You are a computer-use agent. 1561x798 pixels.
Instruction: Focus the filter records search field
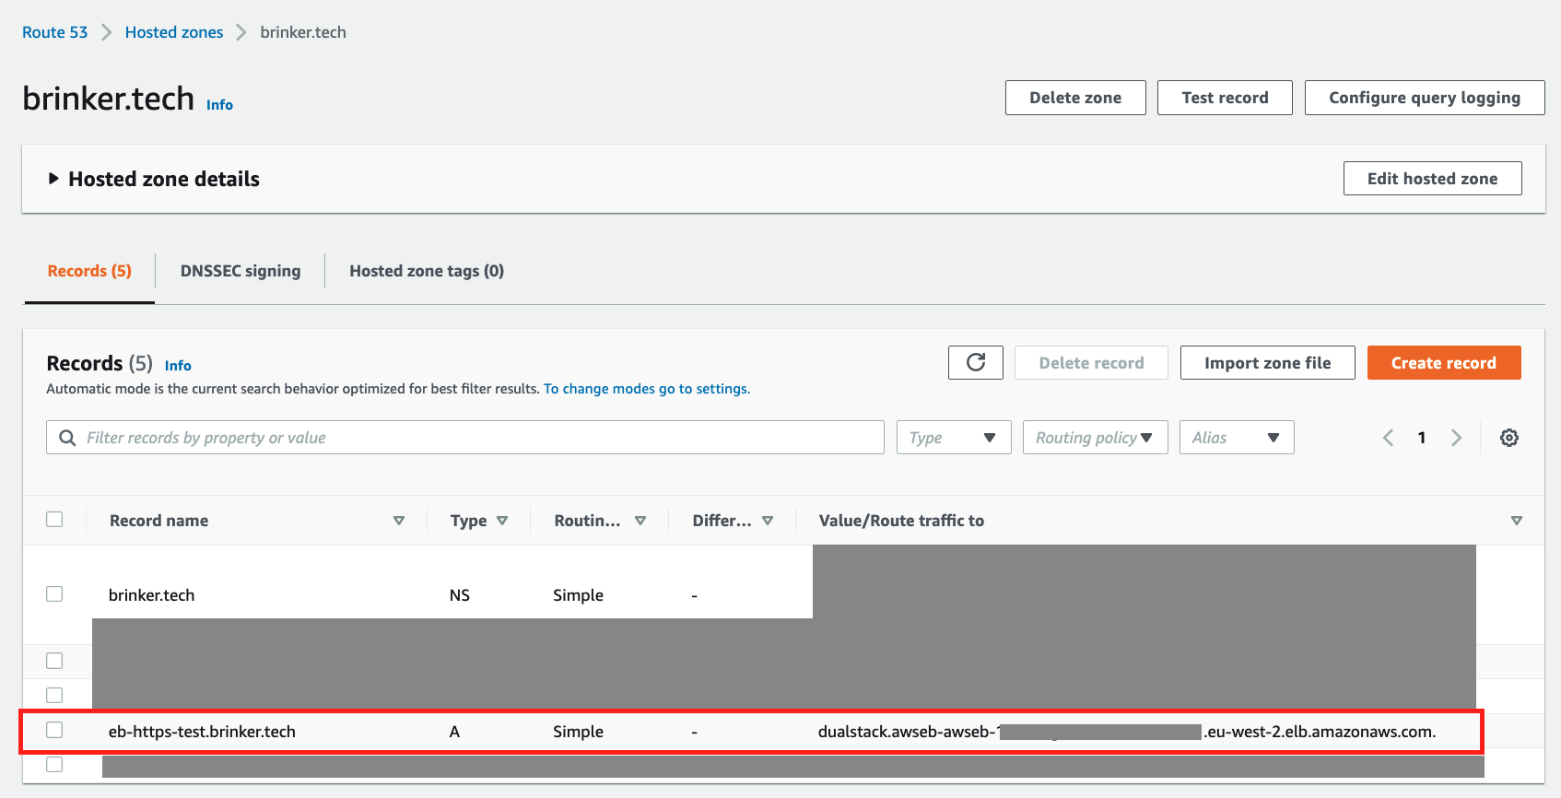click(465, 438)
